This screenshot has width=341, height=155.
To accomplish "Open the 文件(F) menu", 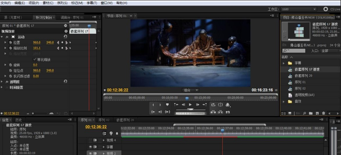I will [6, 3].
